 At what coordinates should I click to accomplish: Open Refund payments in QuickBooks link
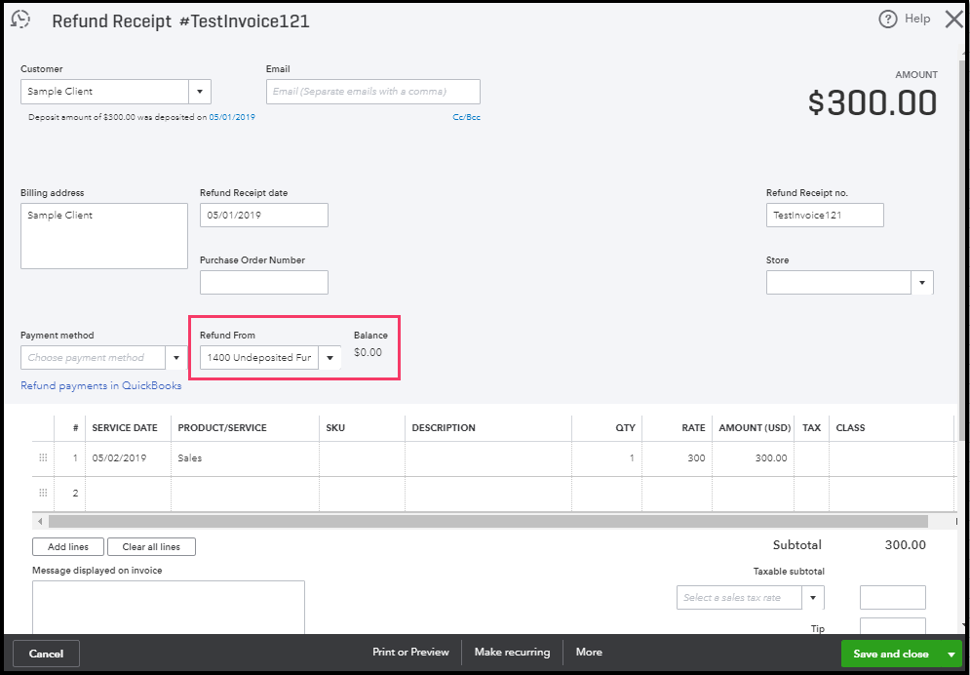(100, 385)
